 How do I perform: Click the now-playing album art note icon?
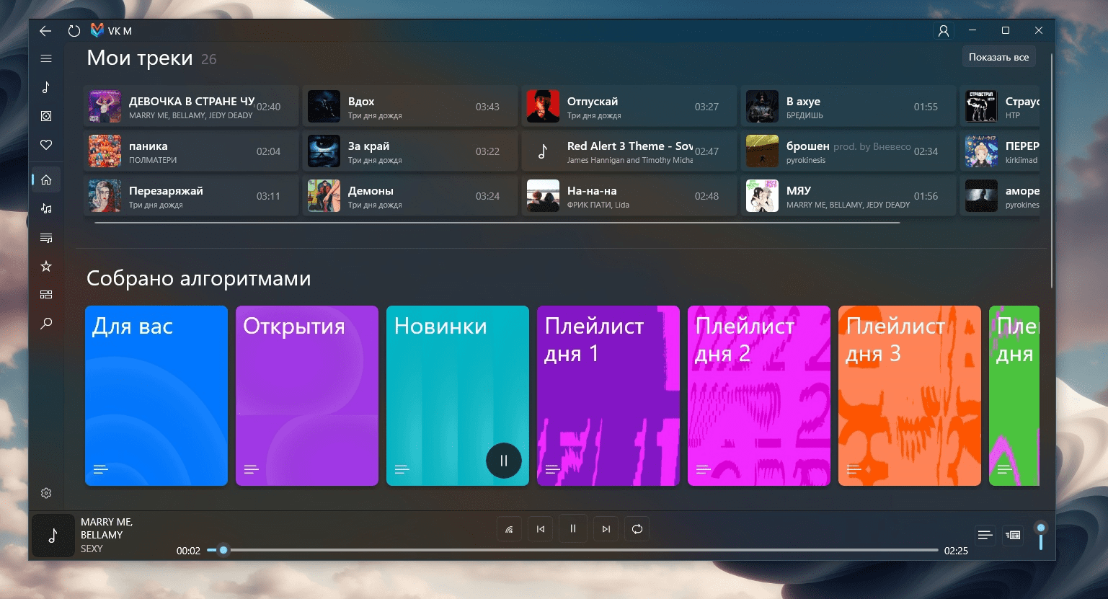[53, 536]
